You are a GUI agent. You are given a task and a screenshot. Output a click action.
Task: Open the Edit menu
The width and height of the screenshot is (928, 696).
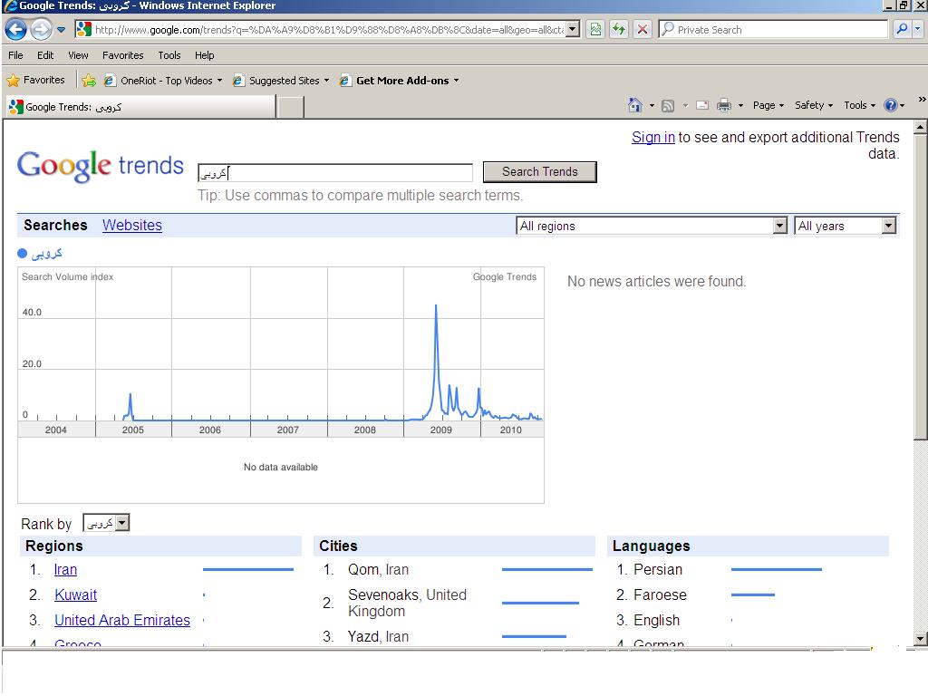45,55
